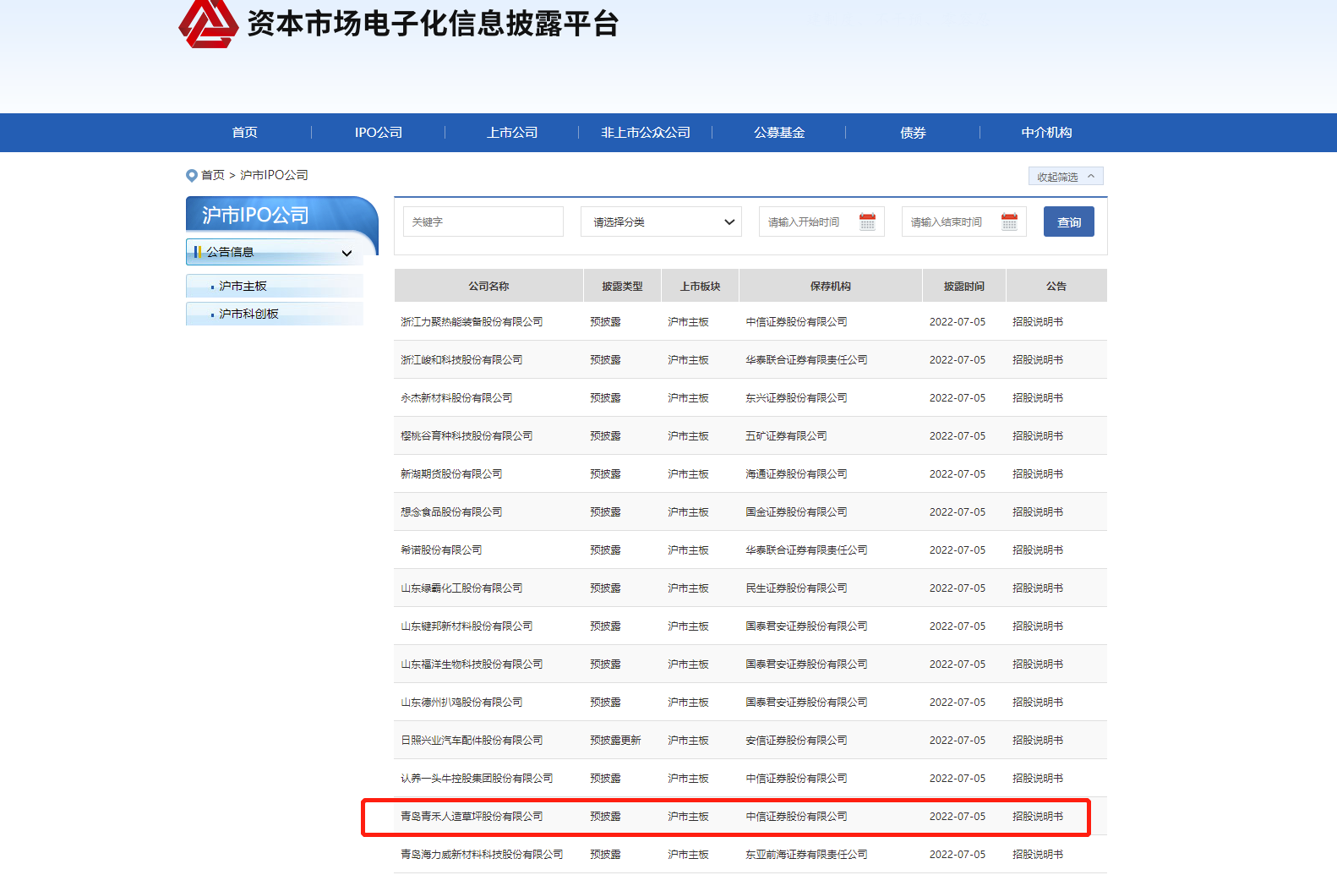Open 招股说明书 for 山东福洋生物科技股份有限公司
The image size is (1337, 875).
[1038, 664]
